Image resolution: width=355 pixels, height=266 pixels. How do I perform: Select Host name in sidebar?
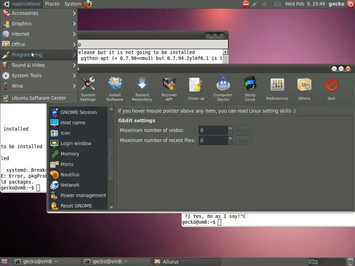pyautogui.click(x=78, y=123)
